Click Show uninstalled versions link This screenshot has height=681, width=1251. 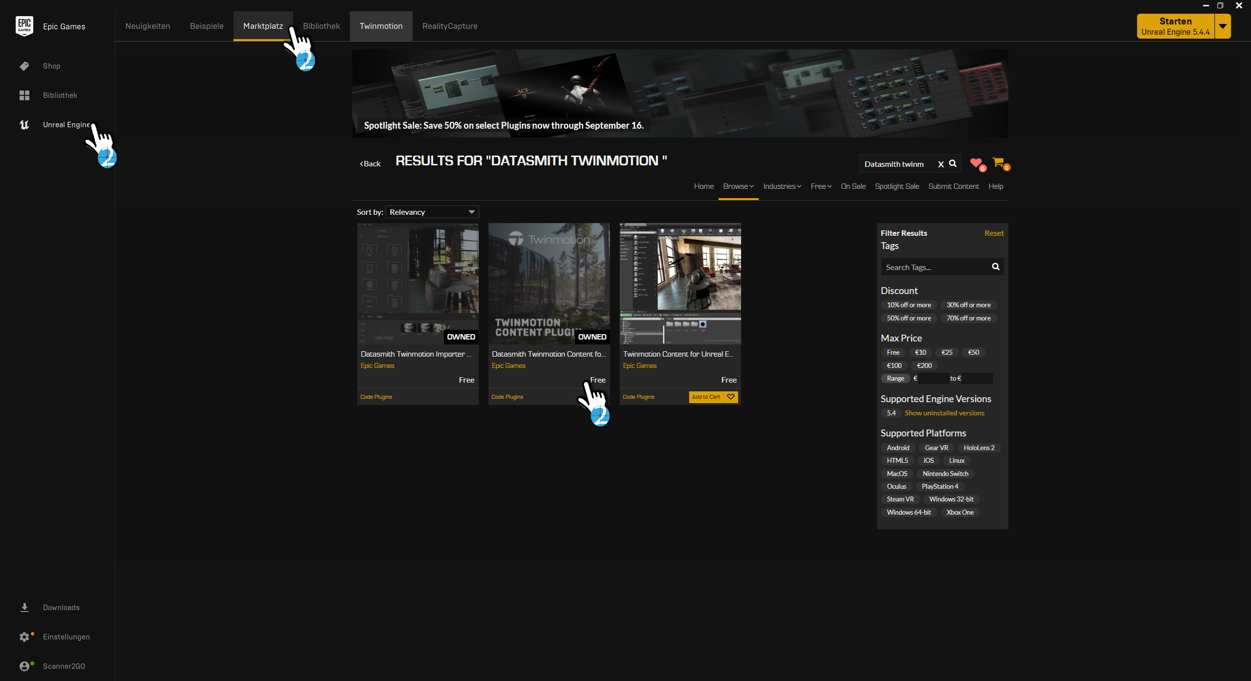[x=944, y=413]
